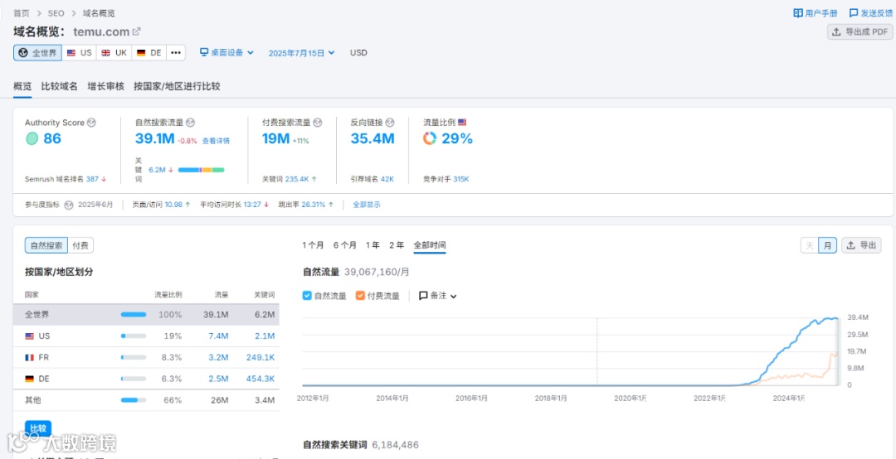The width and height of the screenshot is (896, 459).
Task: Click the desktop monitor icon
Action: point(204,52)
